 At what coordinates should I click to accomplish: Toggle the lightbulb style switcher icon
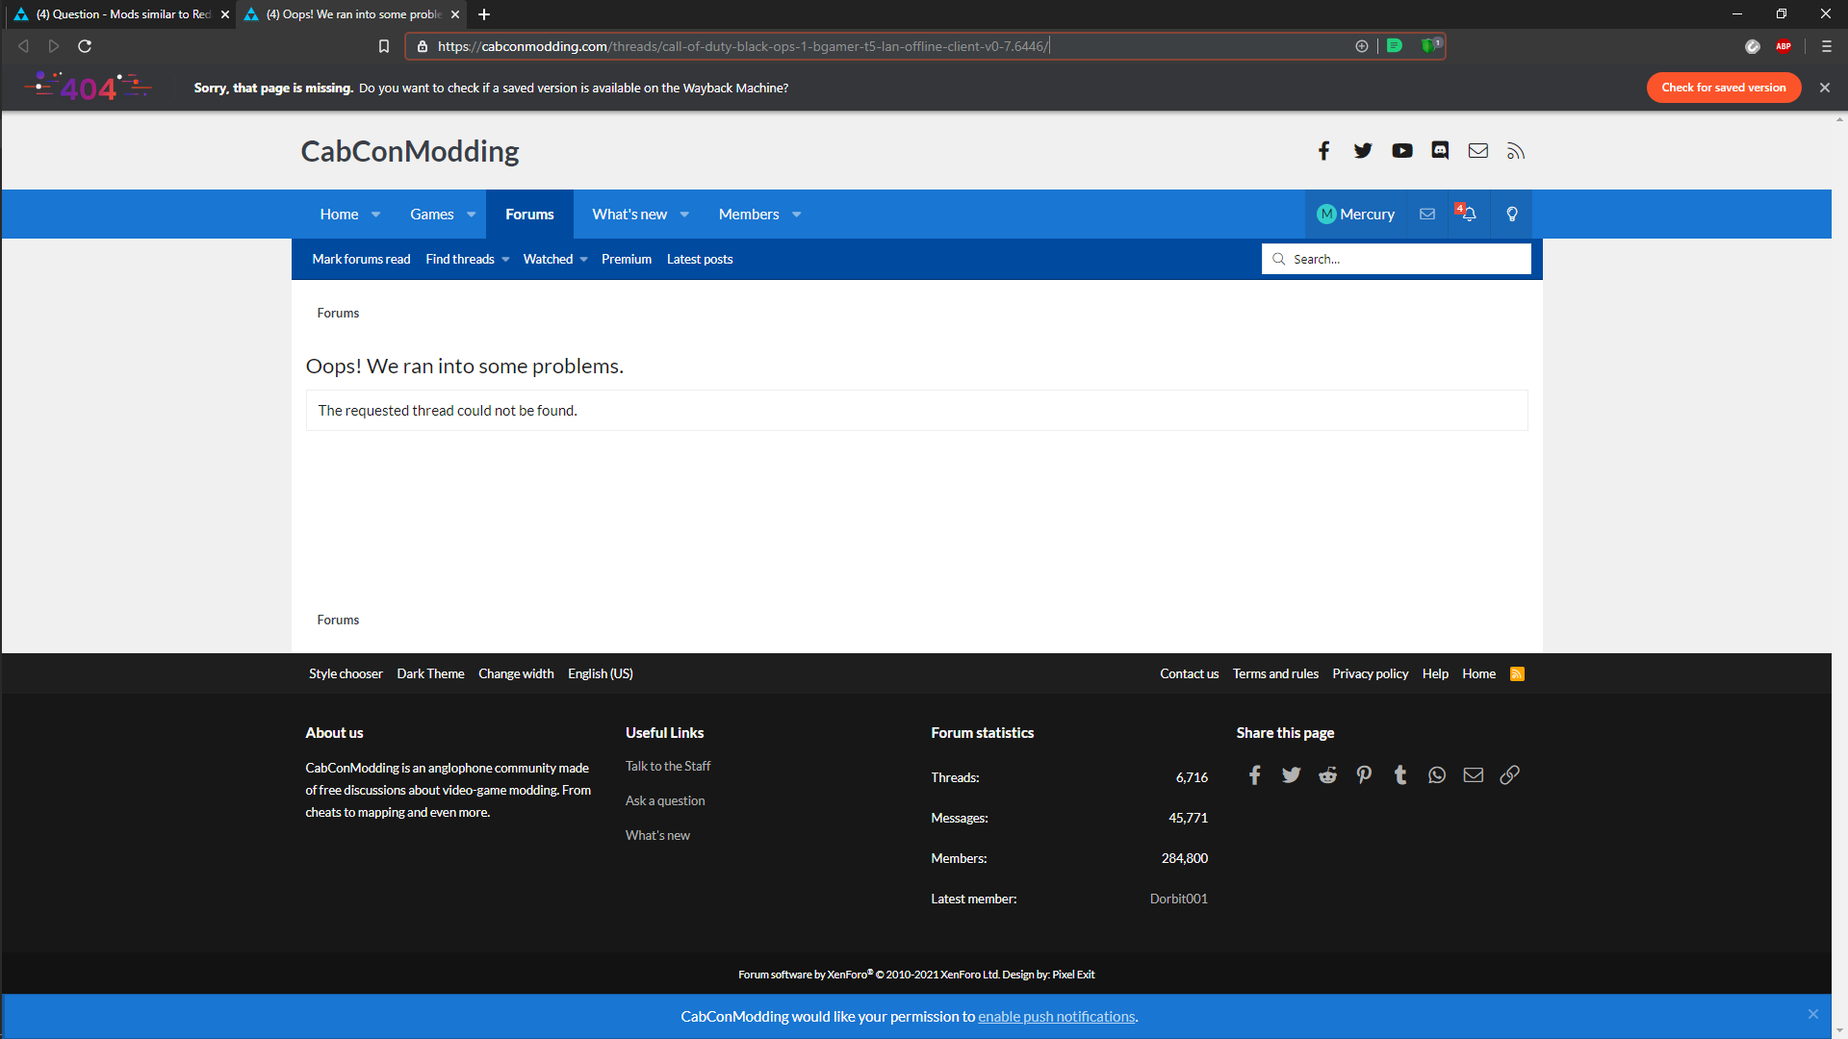click(1512, 214)
